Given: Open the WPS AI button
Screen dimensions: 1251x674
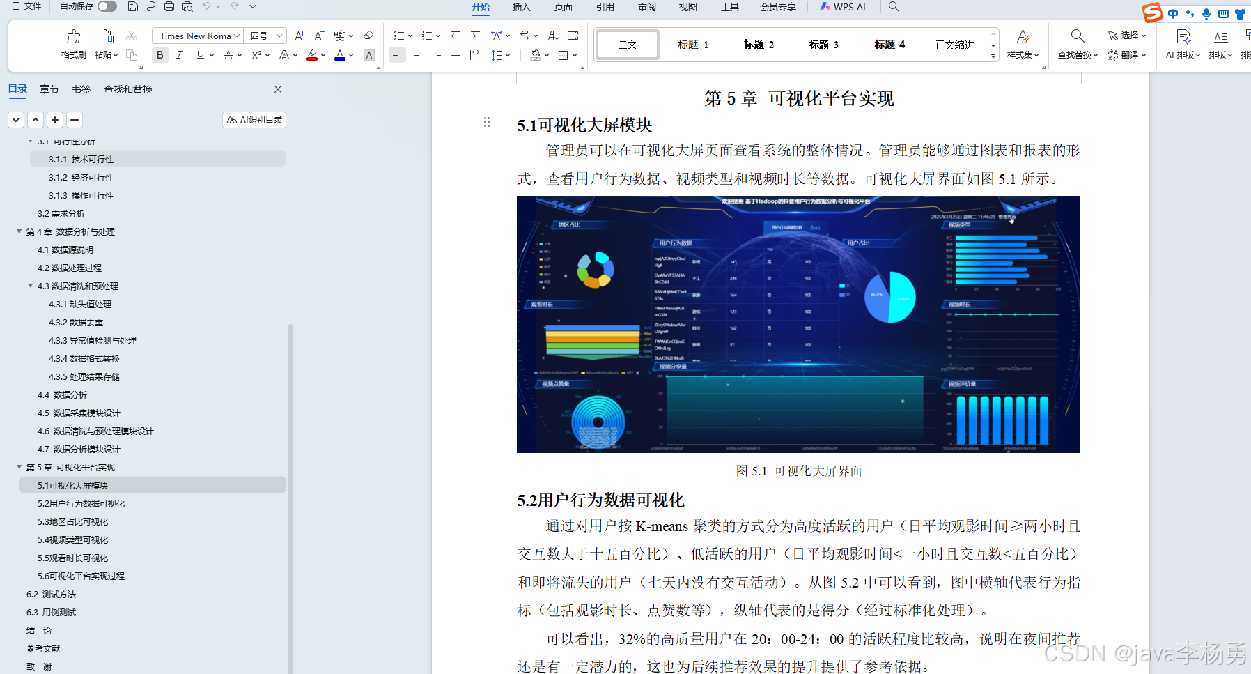Looking at the screenshot, I should (843, 7).
